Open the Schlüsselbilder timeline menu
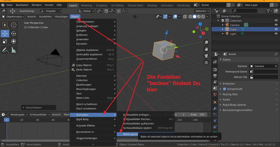Viewport: 280px width, 147px height. click(40, 114)
